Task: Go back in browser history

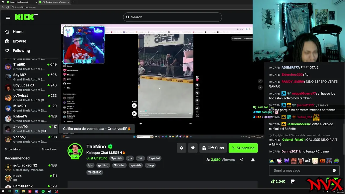Action: 3,7
